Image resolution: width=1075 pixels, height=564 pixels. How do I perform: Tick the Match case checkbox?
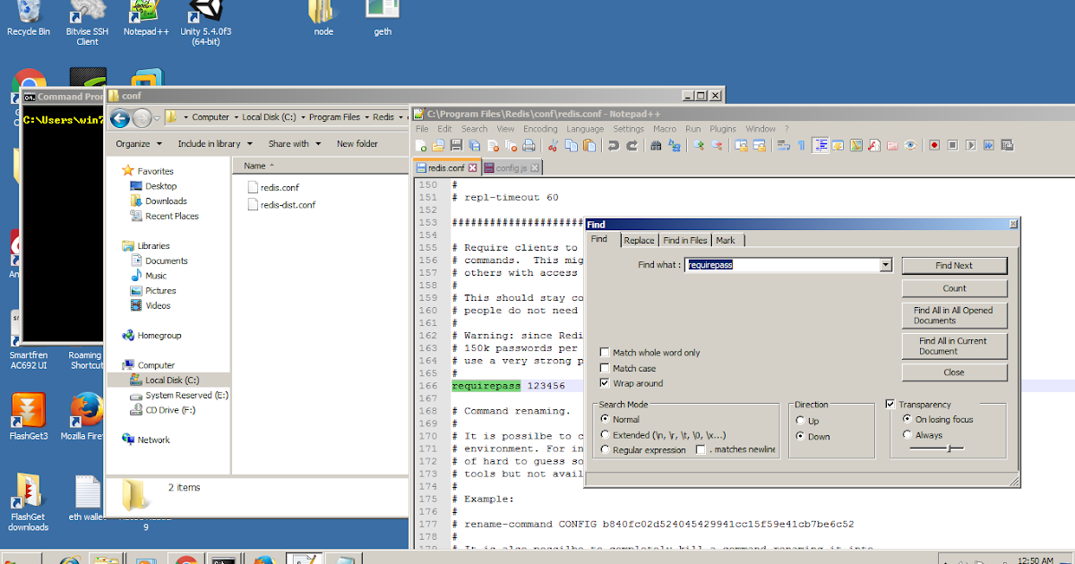pyautogui.click(x=606, y=368)
